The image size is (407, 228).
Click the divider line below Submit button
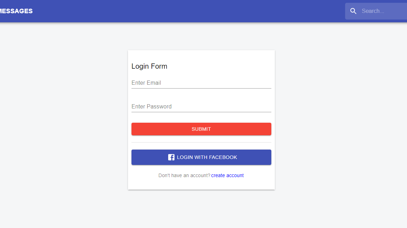click(x=201, y=142)
